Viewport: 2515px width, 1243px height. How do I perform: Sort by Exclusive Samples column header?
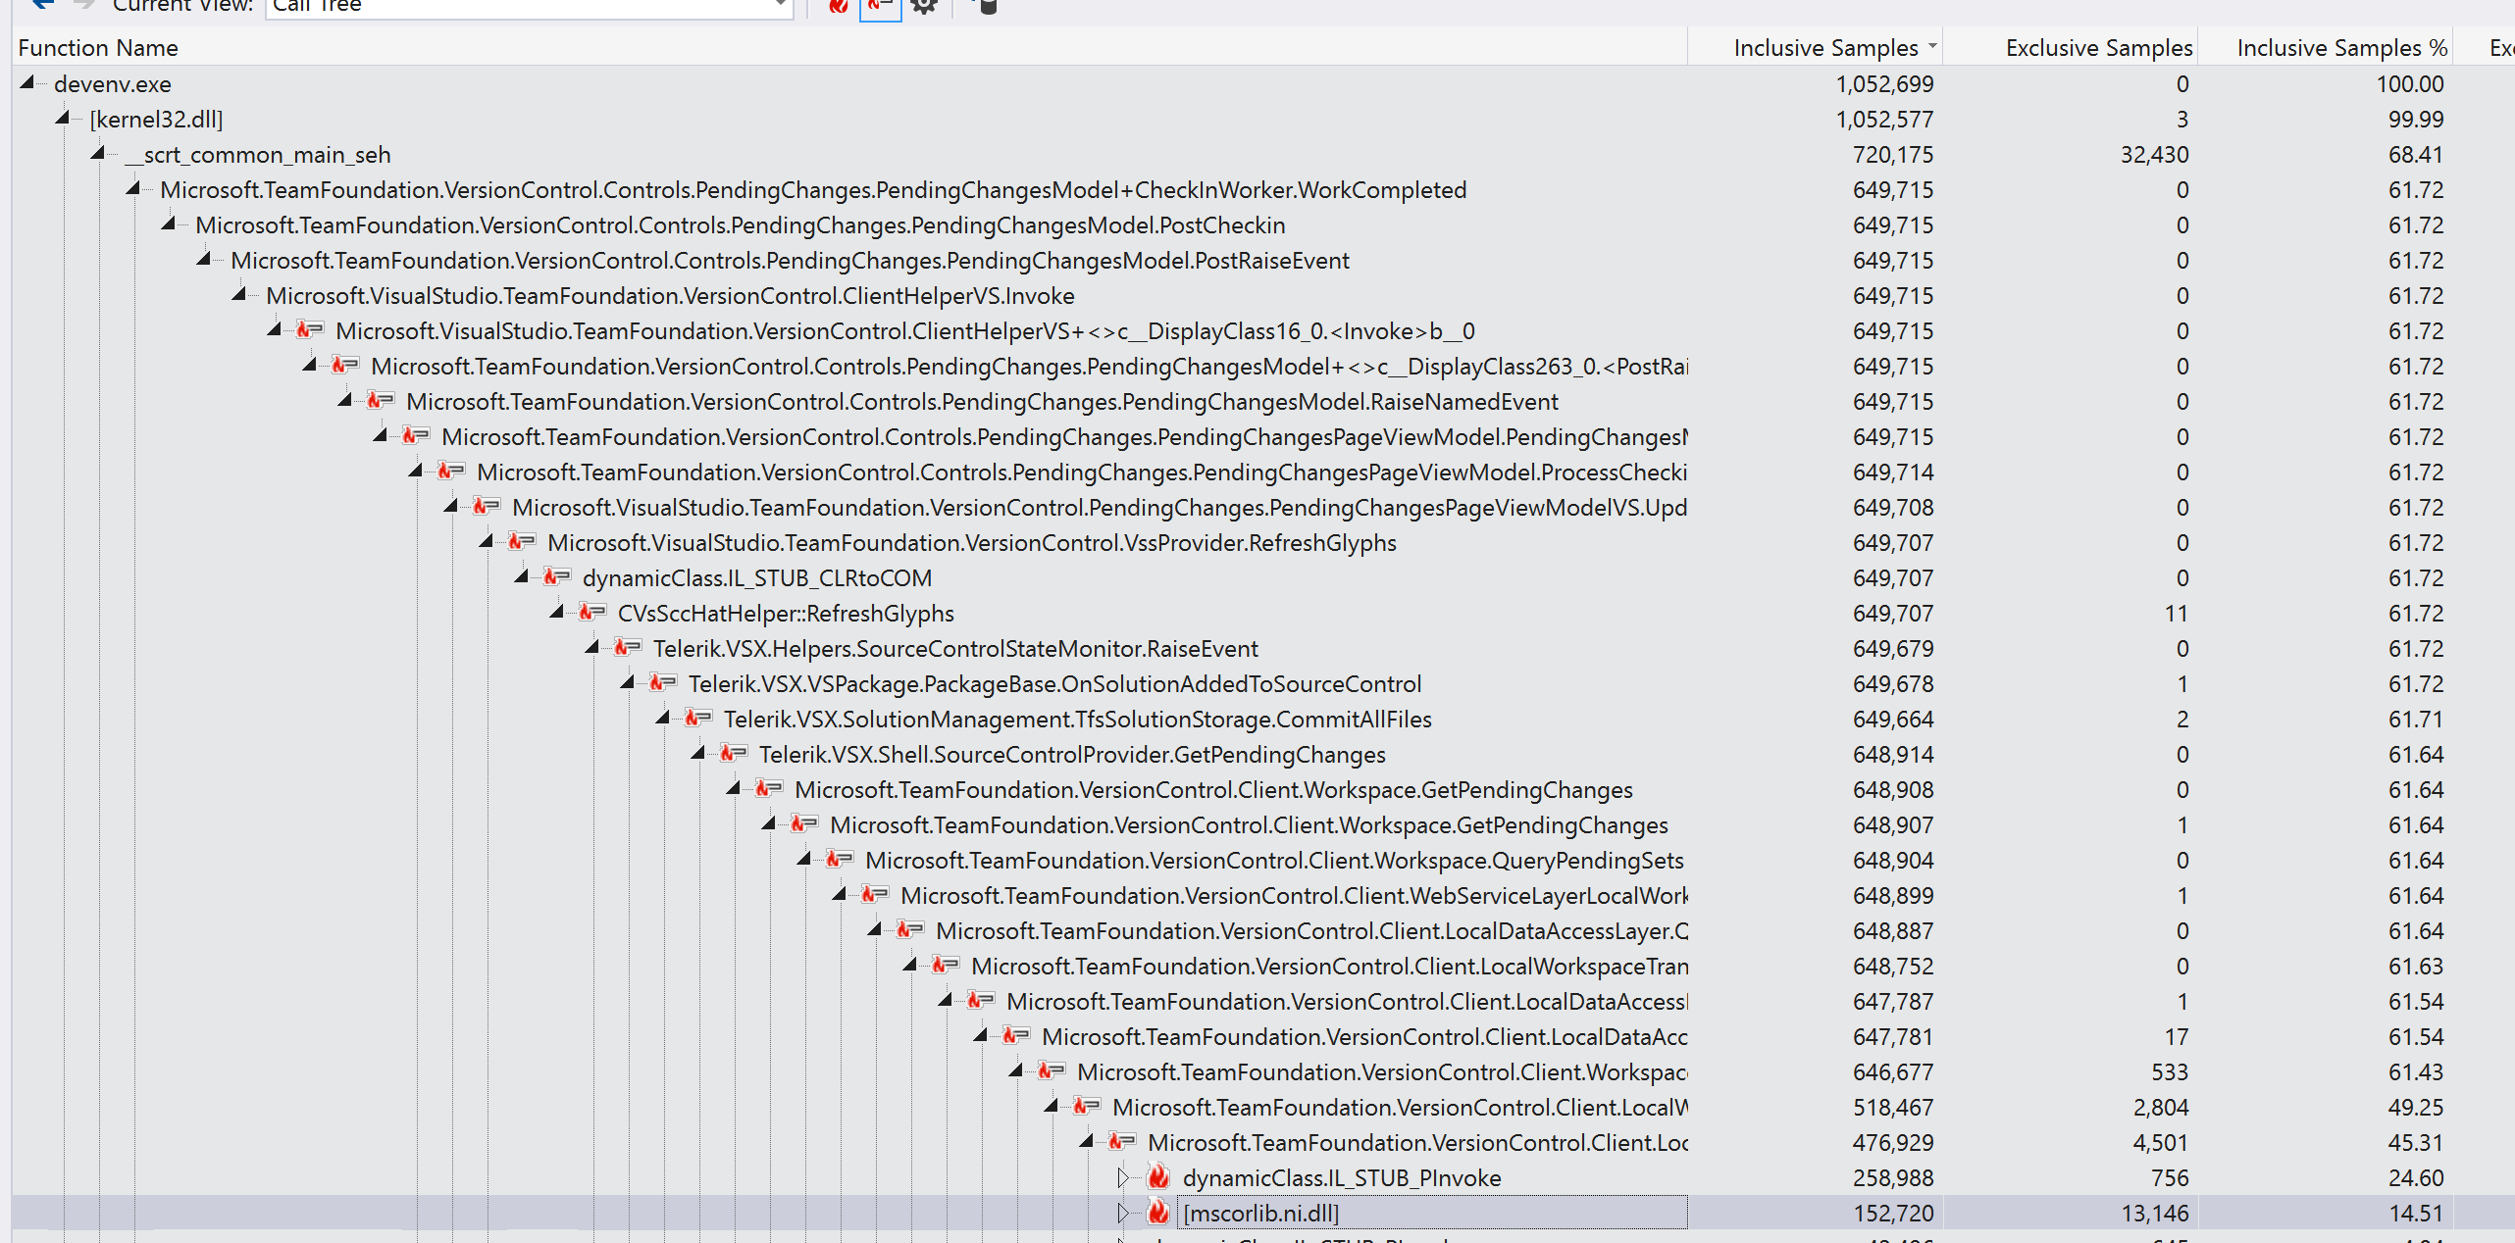tap(2097, 48)
